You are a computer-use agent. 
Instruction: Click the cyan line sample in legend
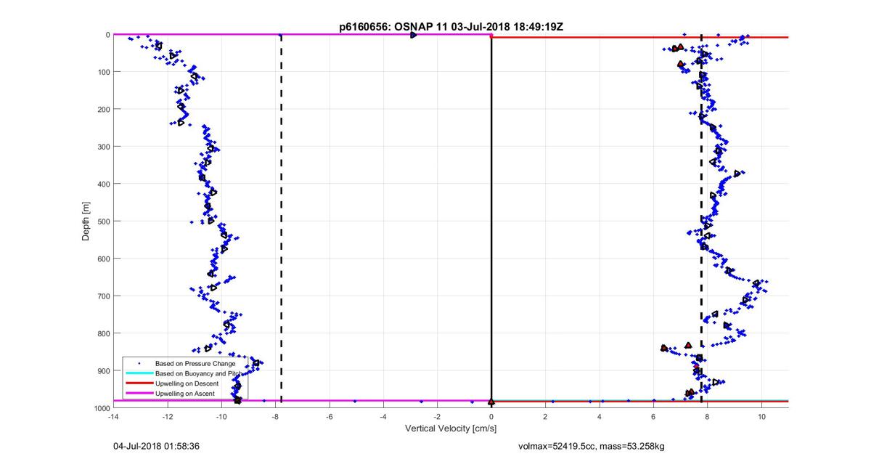(138, 373)
